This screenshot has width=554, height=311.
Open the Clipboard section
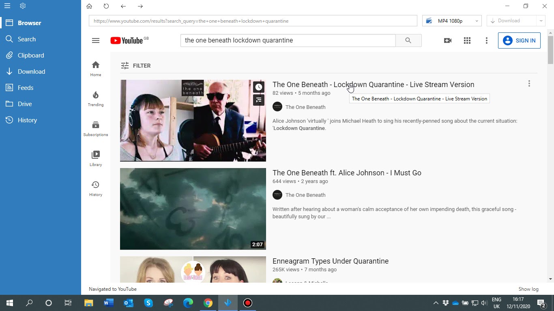41,55
